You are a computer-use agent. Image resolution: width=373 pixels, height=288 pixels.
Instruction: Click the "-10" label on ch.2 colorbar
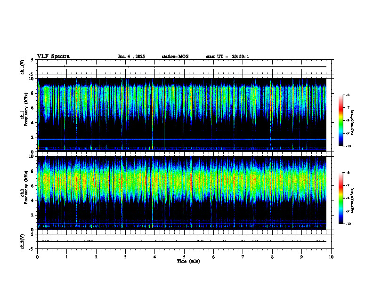coord(348,224)
